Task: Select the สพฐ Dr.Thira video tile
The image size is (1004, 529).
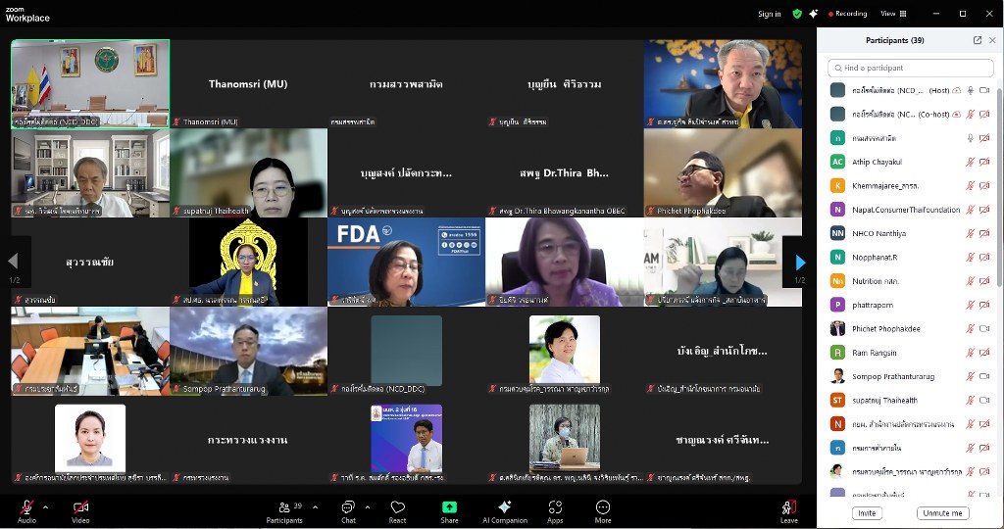Action: coord(565,172)
